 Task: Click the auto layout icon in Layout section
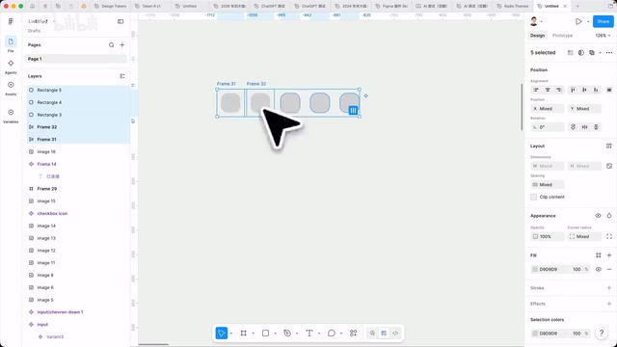click(x=608, y=146)
